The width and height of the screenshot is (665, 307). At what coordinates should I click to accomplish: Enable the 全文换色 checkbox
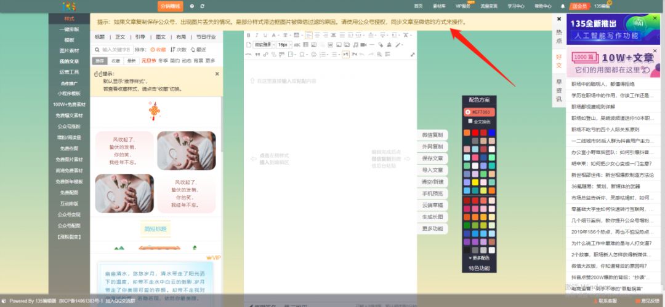(470, 121)
